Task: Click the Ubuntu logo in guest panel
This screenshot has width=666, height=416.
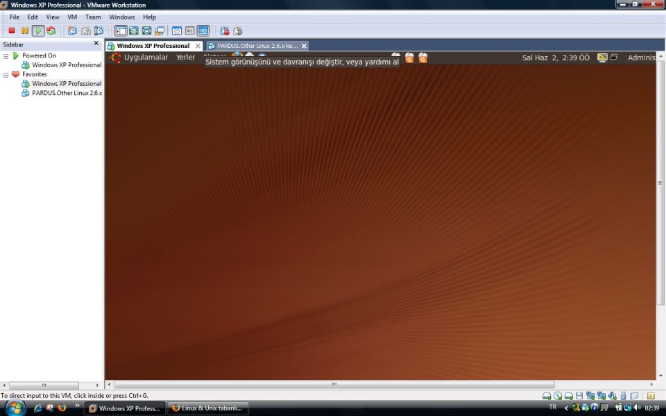Action: [116, 58]
